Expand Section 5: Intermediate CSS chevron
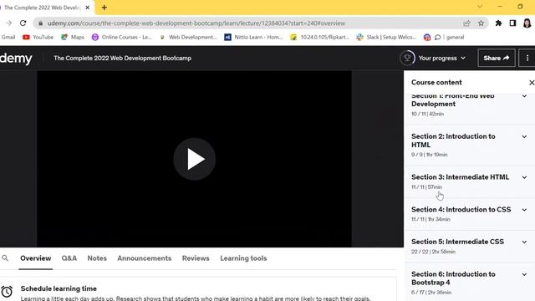This screenshot has height=301, width=535. pyautogui.click(x=524, y=242)
